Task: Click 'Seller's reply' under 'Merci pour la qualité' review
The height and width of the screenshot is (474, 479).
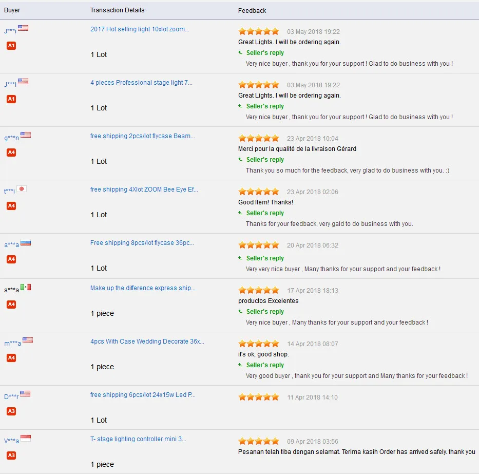Action: pyautogui.click(x=265, y=160)
